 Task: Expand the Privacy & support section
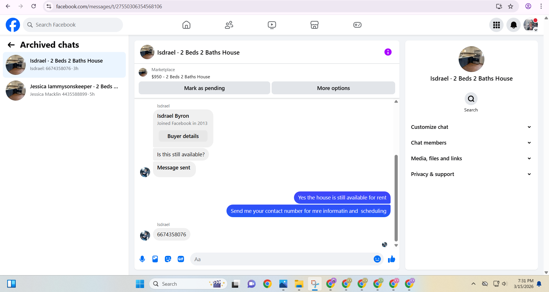tap(471, 174)
